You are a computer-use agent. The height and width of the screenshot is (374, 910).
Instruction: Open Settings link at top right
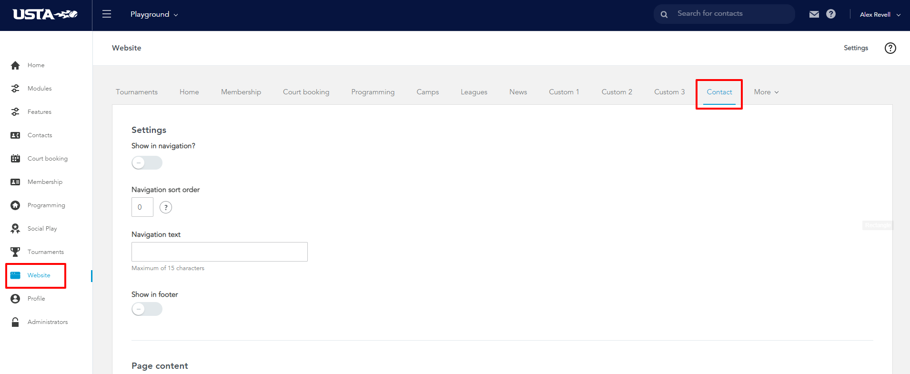[856, 48]
